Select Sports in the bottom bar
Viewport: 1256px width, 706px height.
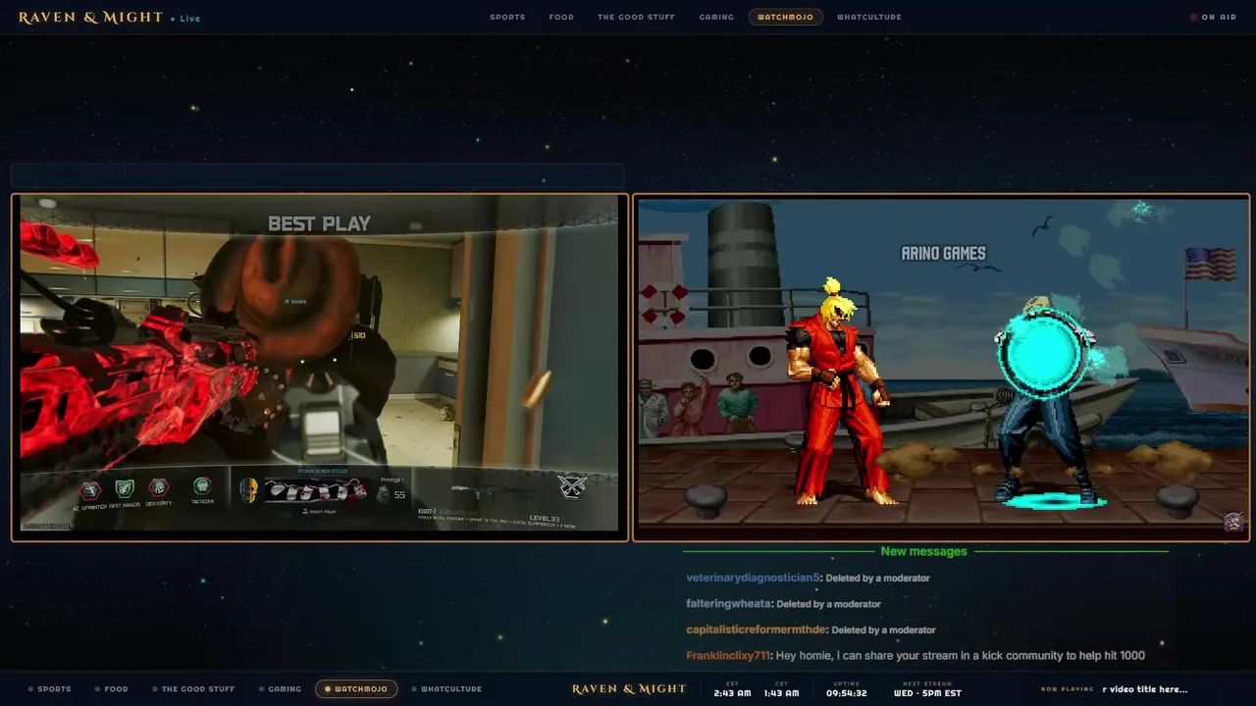[x=50, y=688]
